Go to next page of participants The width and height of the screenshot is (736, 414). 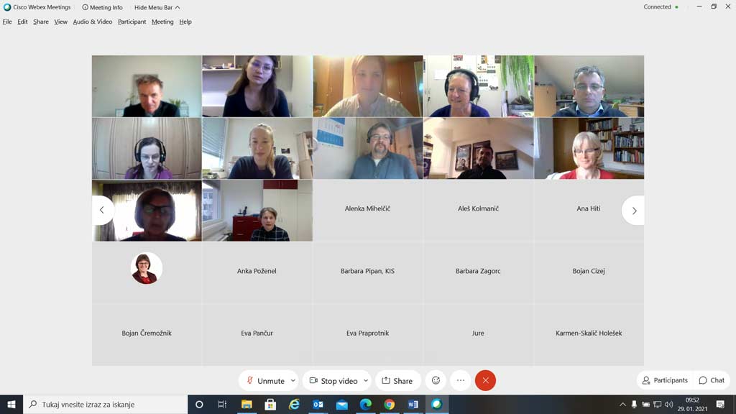pos(634,211)
